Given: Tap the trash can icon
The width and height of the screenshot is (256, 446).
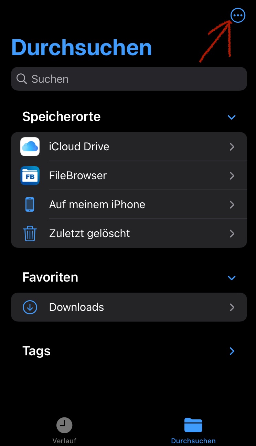Looking at the screenshot, I should [30, 233].
